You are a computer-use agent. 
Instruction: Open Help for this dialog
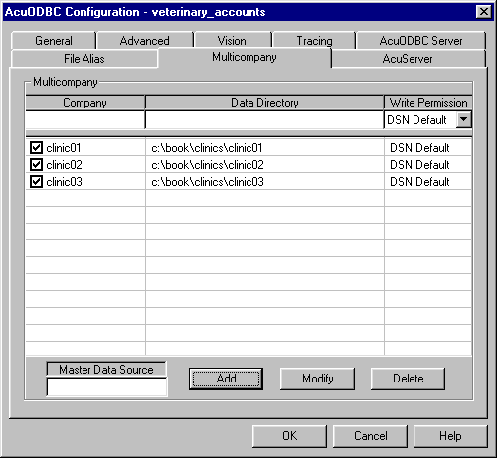point(450,436)
